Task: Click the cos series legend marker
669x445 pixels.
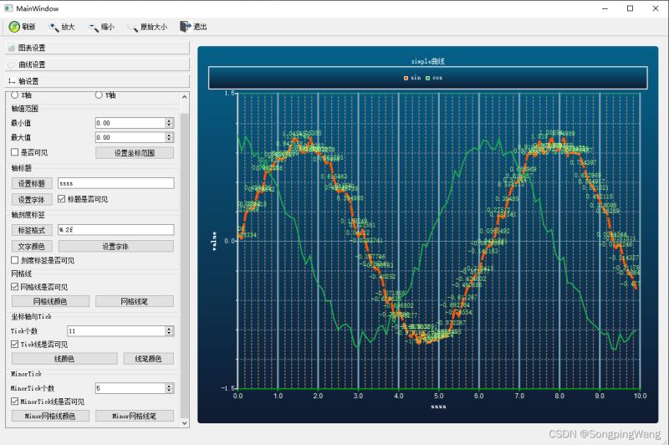Action: pyautogui.click(x=428, y=78)
